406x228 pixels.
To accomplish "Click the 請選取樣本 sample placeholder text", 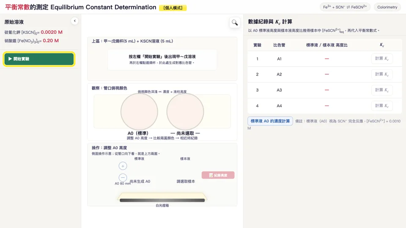I will pyautogui.click(x=186, y=182).
